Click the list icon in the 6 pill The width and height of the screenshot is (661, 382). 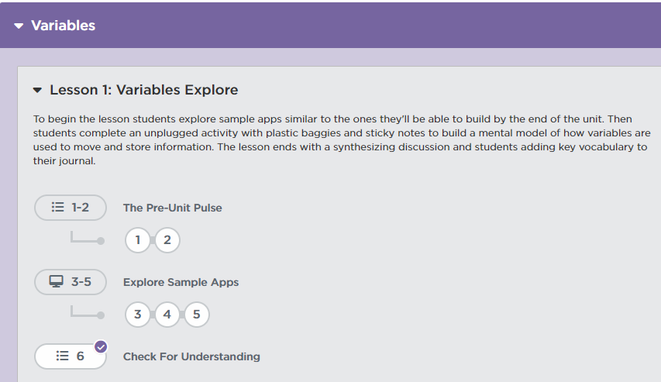[63, 356]
